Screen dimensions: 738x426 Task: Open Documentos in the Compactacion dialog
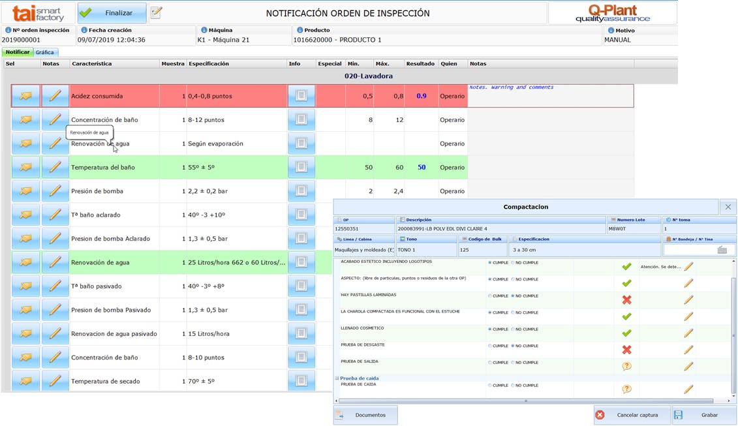[365, 415]
